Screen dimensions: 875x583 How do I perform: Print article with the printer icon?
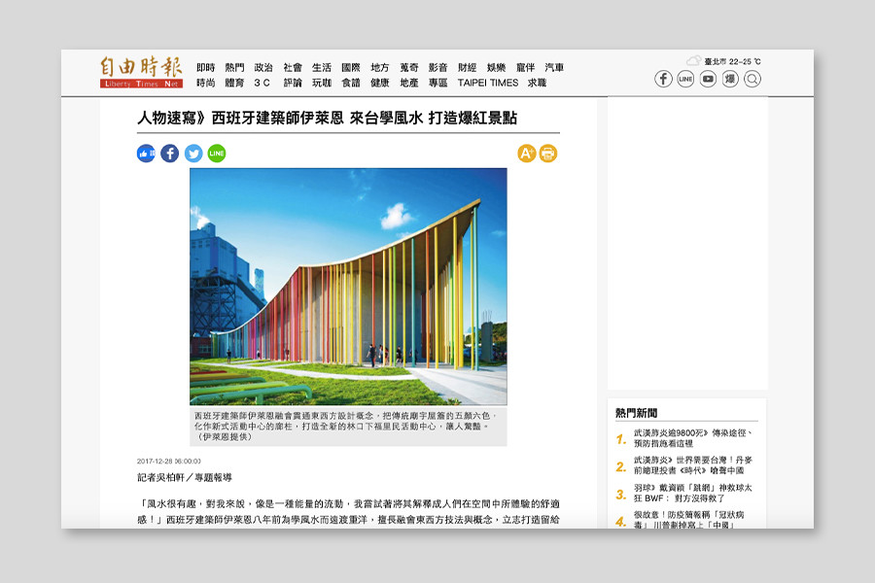click(x=548, y=154)
